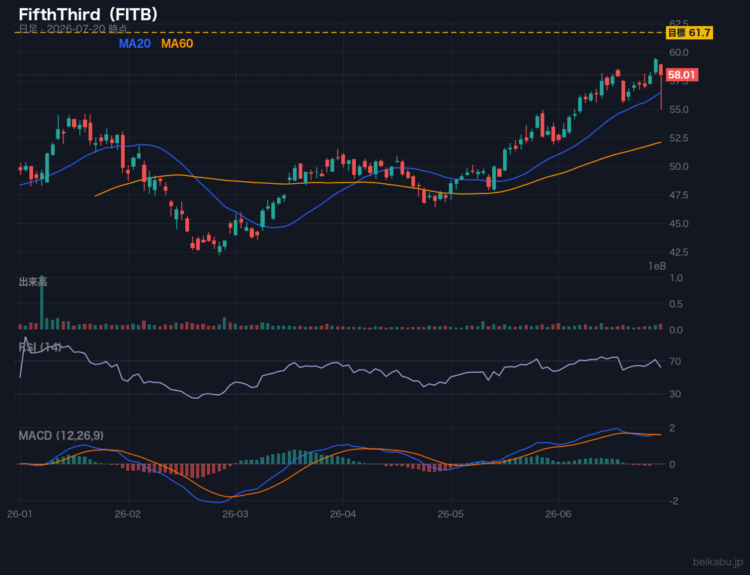
Task: Click the latest candlestick with long lower wick
Action: (x=661, y=87)
